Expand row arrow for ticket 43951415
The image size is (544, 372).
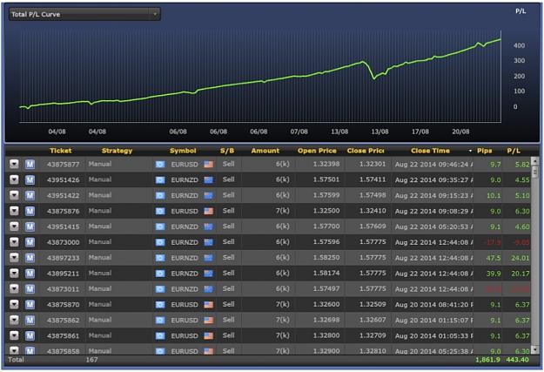(x=14, y=227)
